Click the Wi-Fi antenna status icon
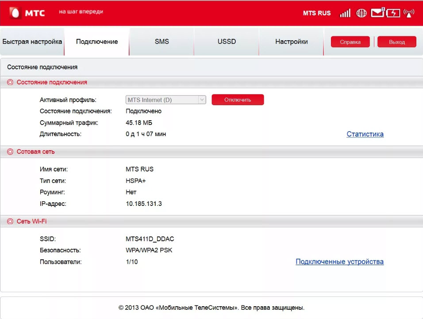This screenshot has height=319, width=423. point(409,13)
